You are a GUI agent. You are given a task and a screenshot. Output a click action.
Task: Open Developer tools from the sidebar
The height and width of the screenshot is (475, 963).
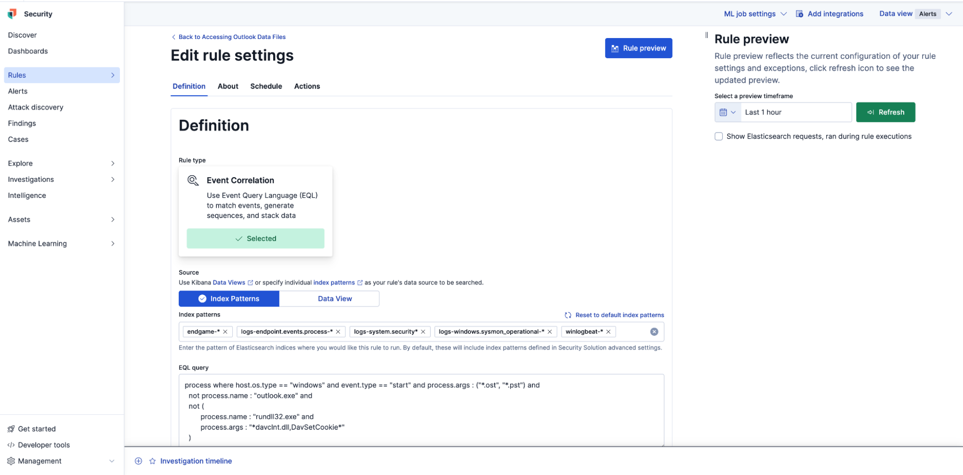pyautogui.click(x=43, y=445)
